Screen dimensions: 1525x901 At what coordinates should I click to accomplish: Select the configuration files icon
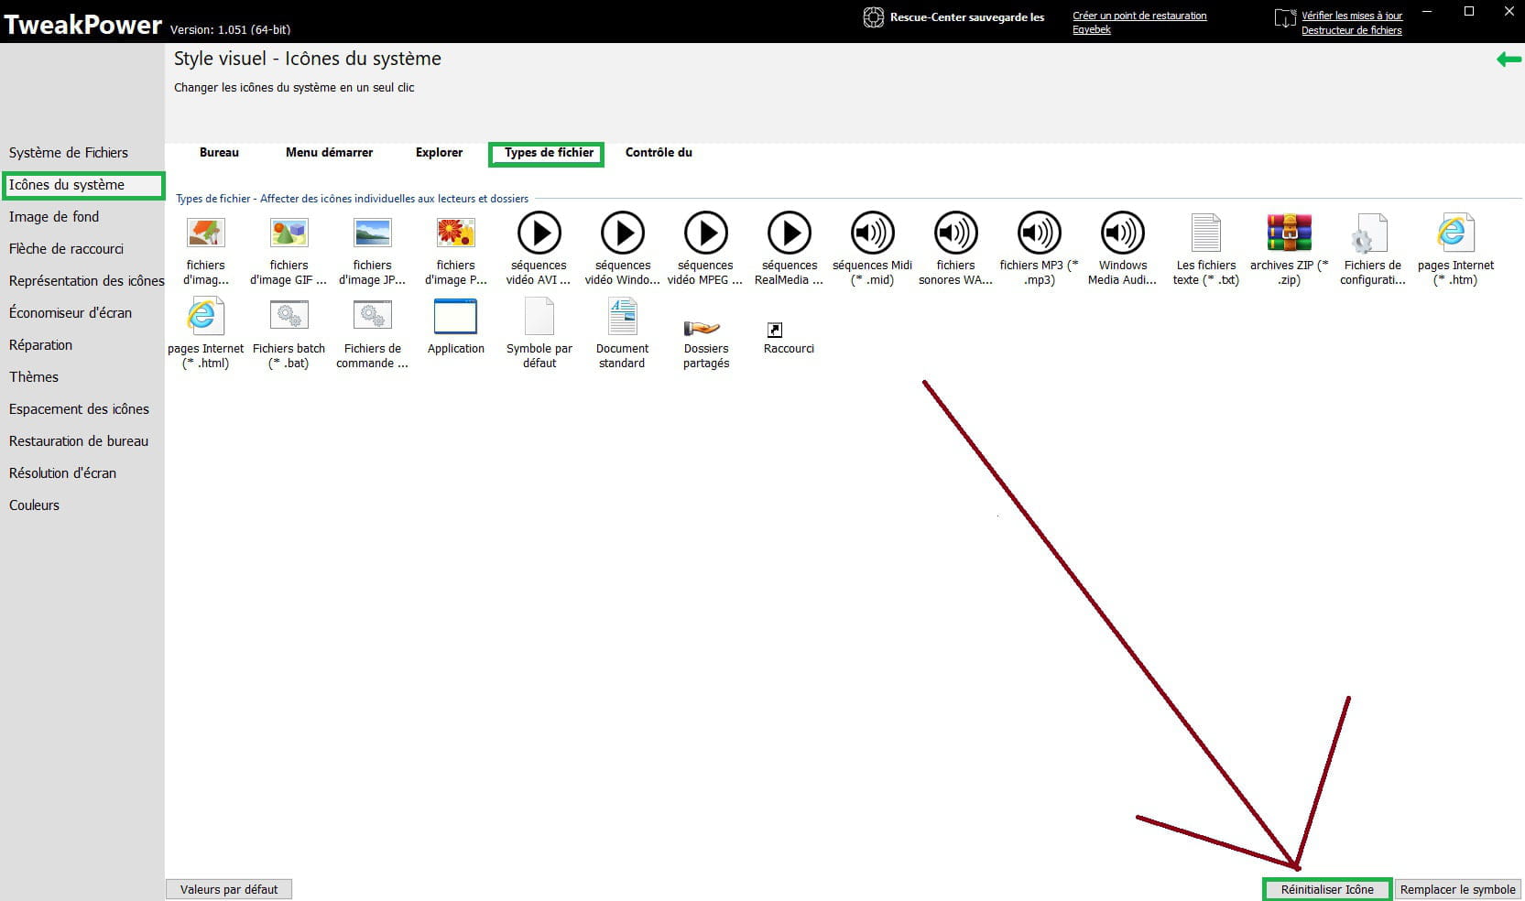pyautogui.click(x=1371, y=233)
